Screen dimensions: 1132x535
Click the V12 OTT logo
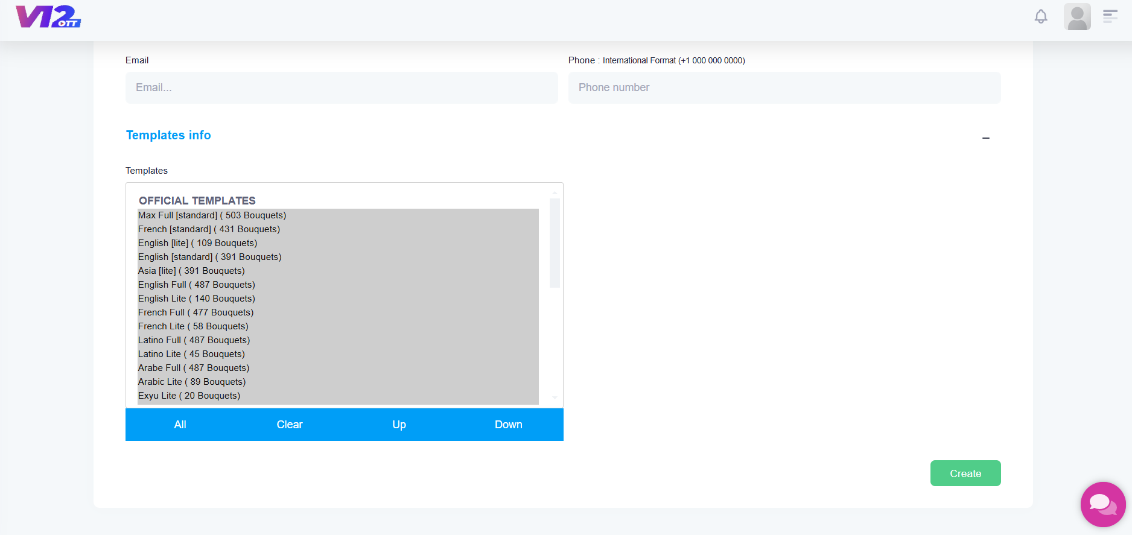(x=48, y=17)
